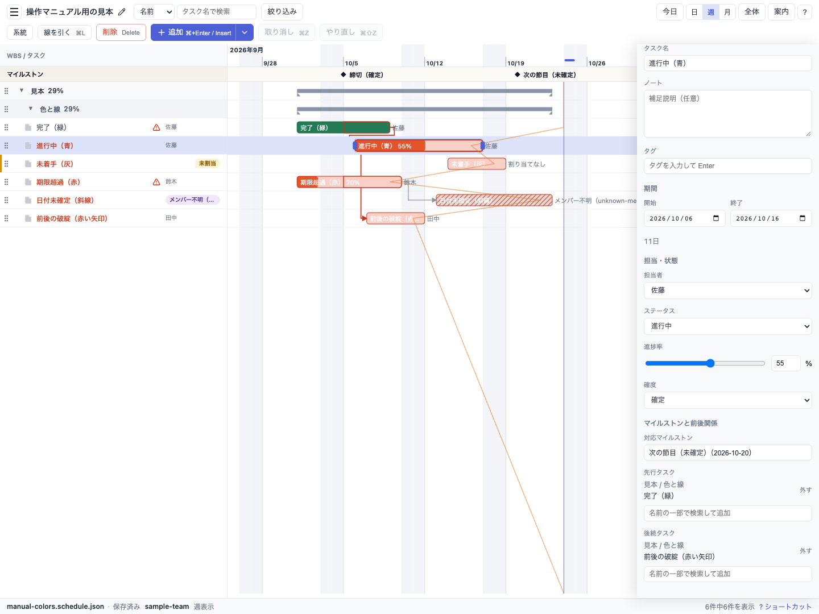The height and width of the screenshot is (614, 819).
Task: Click the 案内 button
Action: point(781,12)
